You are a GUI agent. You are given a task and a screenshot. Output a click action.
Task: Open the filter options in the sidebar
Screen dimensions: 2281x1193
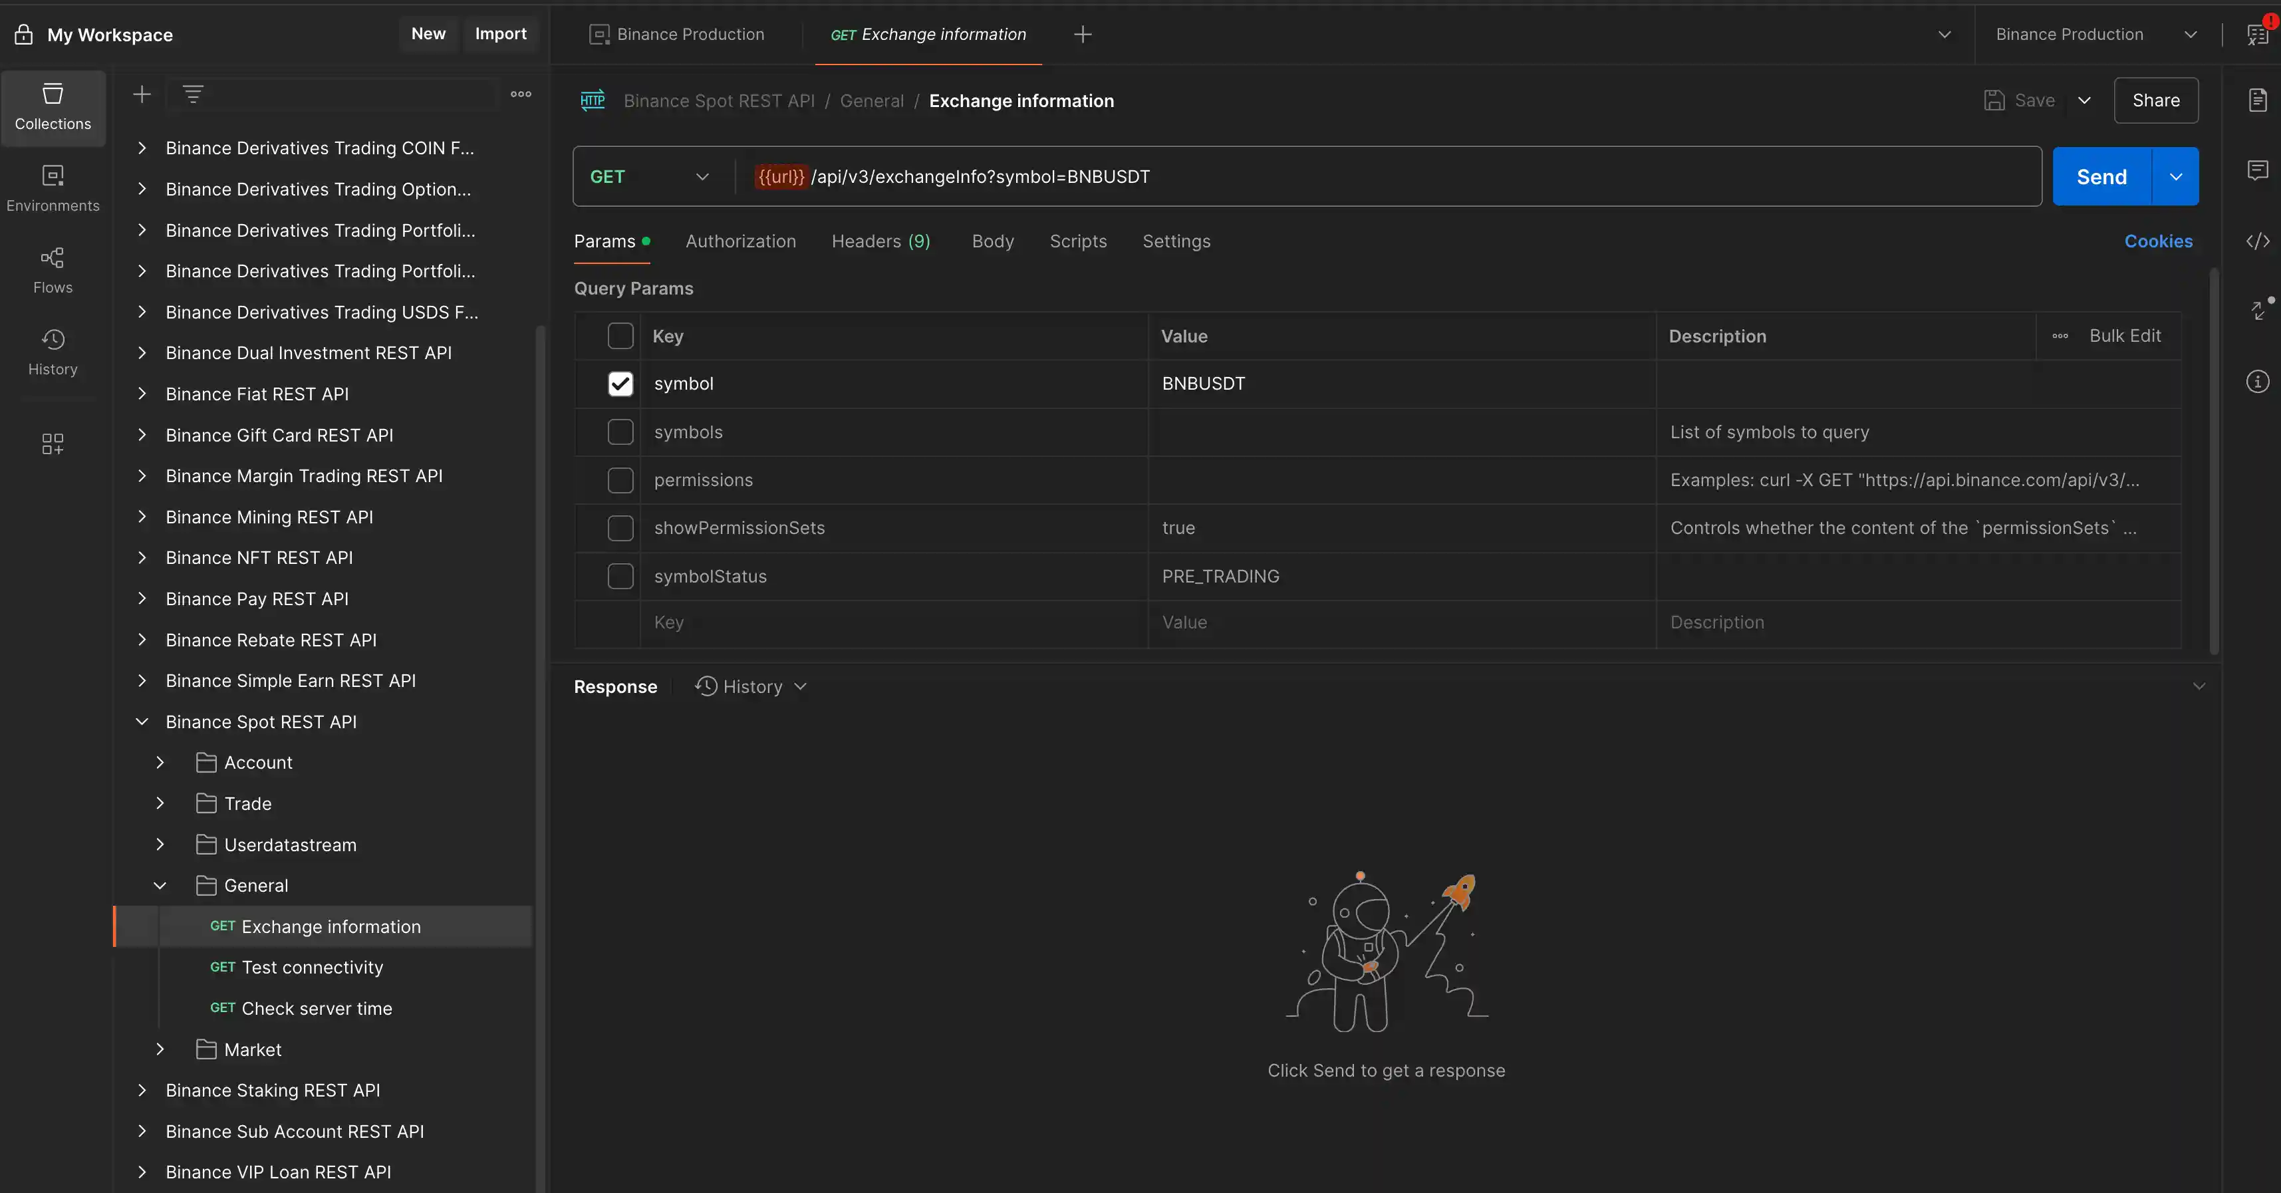click(x=194, y=94)
